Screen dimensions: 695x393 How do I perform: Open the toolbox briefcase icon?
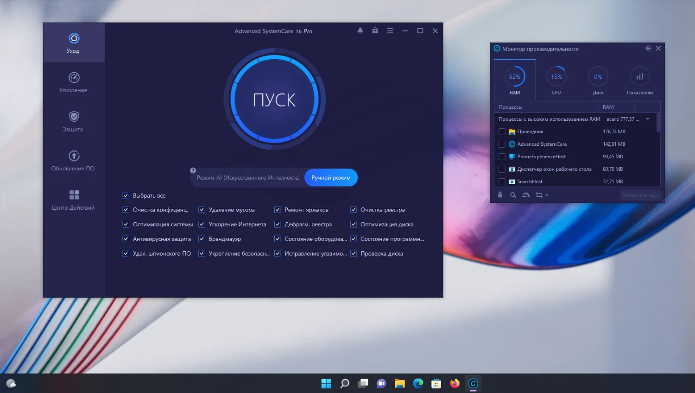coord(375,31)
